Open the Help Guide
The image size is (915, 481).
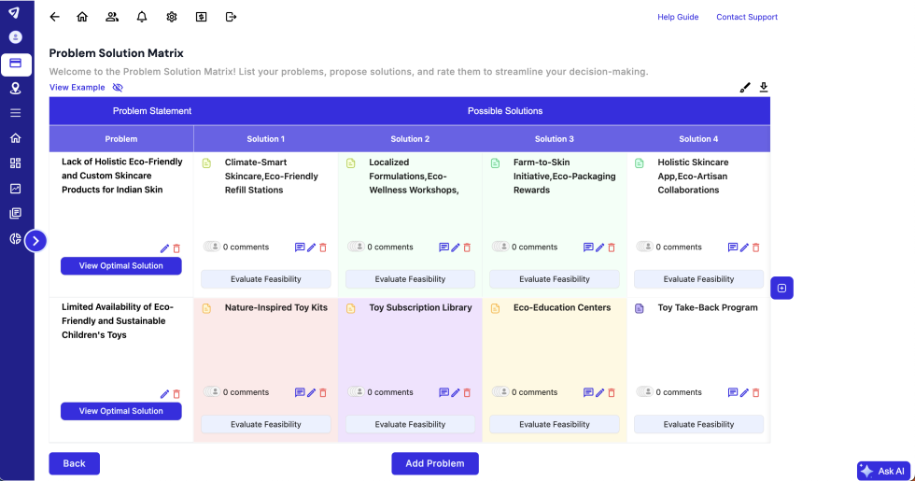678,17
